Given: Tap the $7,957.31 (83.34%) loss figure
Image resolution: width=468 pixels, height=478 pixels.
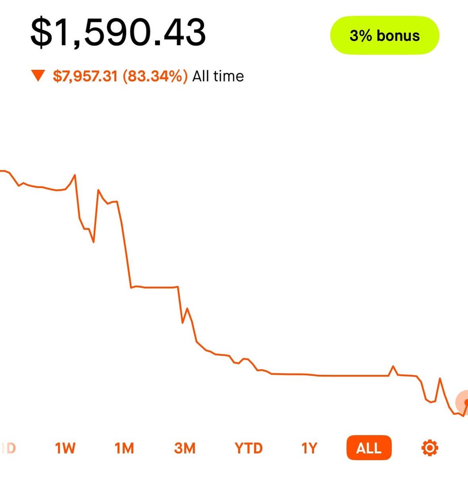Looking at the screenshot, I should coord(120,77).
